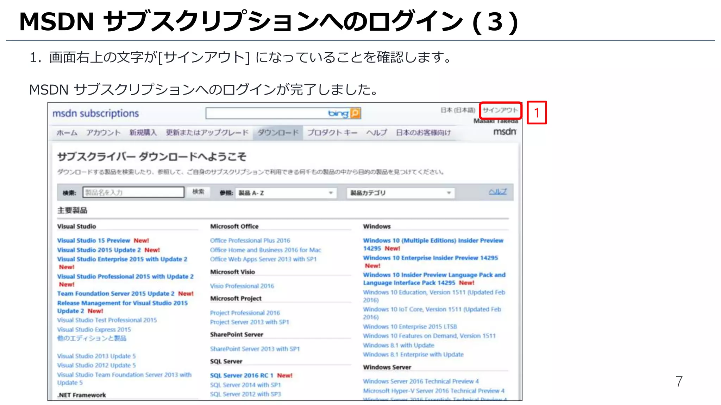The image size is (721, 405).
Task: Open Visual Studio 15 Preview link
Action: point(94,240)
